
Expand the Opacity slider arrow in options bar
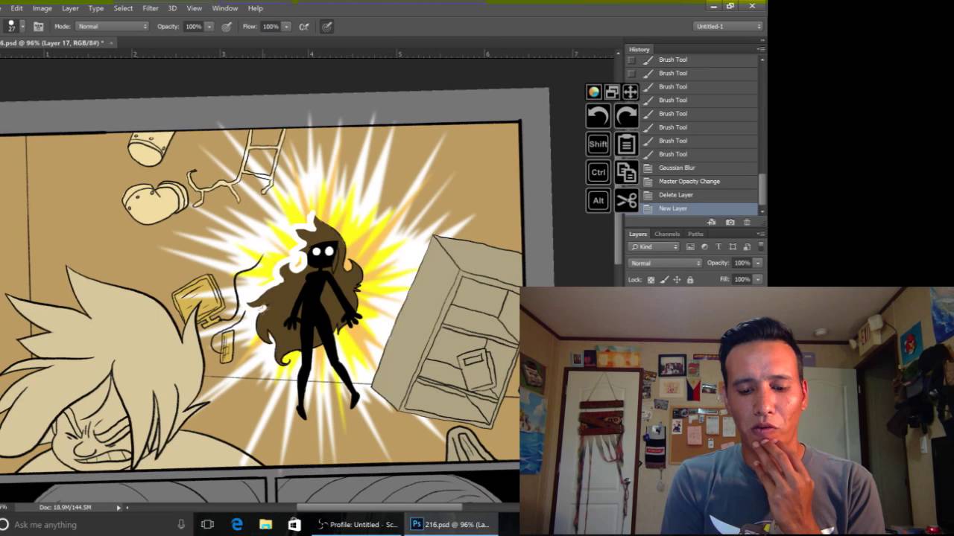(x=209, y=27)
